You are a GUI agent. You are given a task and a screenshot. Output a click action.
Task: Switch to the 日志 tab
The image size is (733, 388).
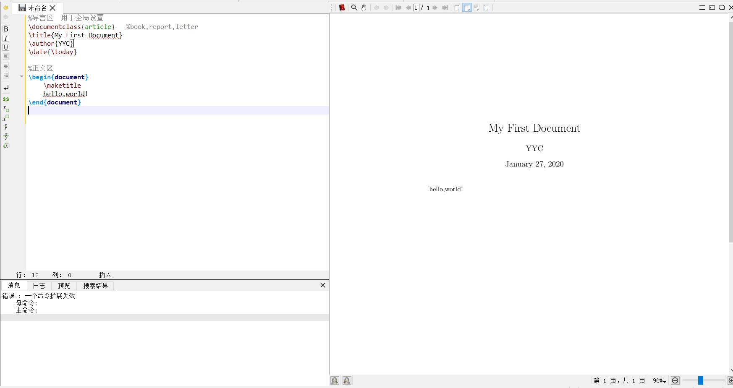click(x=39, y=286)
